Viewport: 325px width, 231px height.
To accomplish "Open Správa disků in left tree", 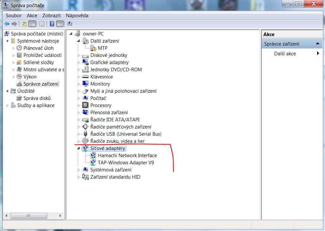I will pos(37,98).
